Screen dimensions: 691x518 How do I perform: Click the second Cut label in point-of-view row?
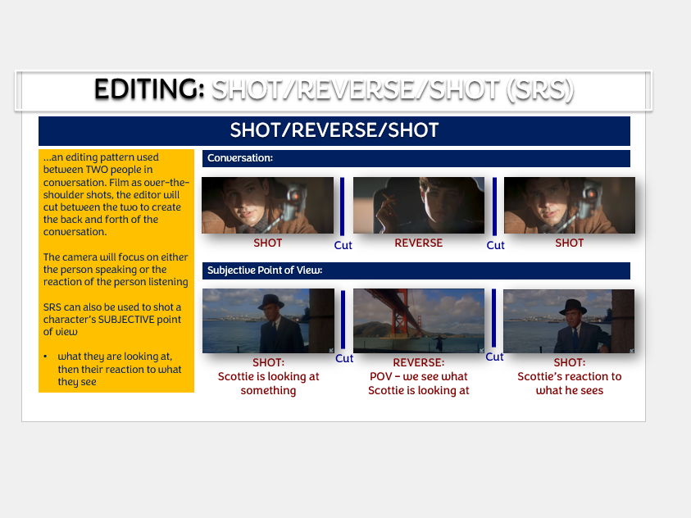pos(494,357)
